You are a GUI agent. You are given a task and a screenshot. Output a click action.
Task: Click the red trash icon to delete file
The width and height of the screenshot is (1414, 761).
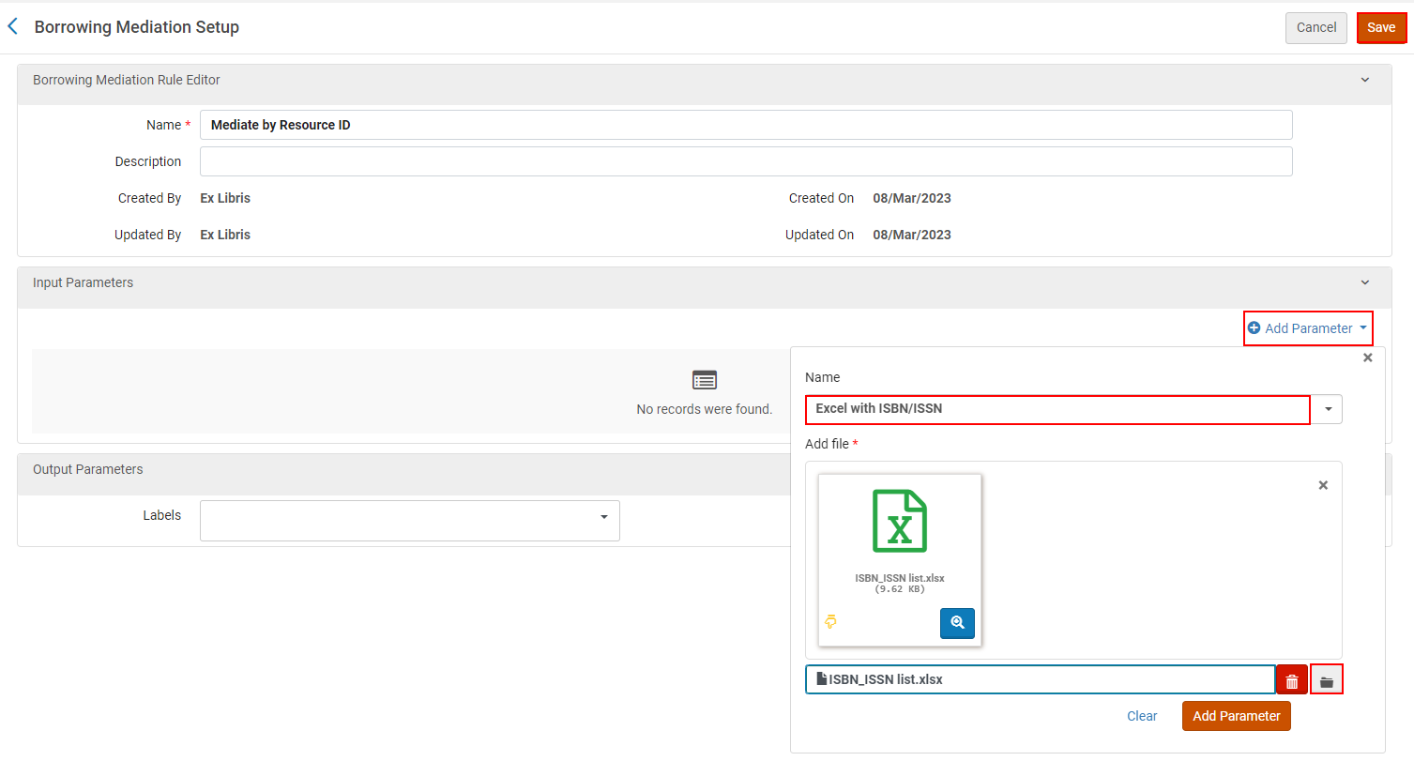pos(1291,680)
